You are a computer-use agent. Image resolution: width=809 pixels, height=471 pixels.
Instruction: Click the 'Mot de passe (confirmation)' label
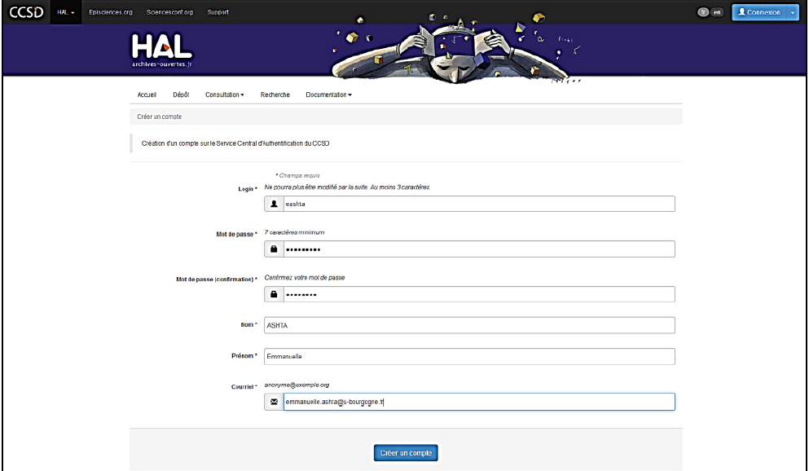pyautogui.click(x=217, y=279)
